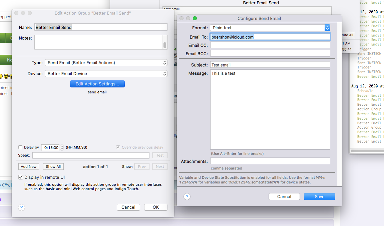Open help in Edit Action Group dialog

[x=22, y=207]
